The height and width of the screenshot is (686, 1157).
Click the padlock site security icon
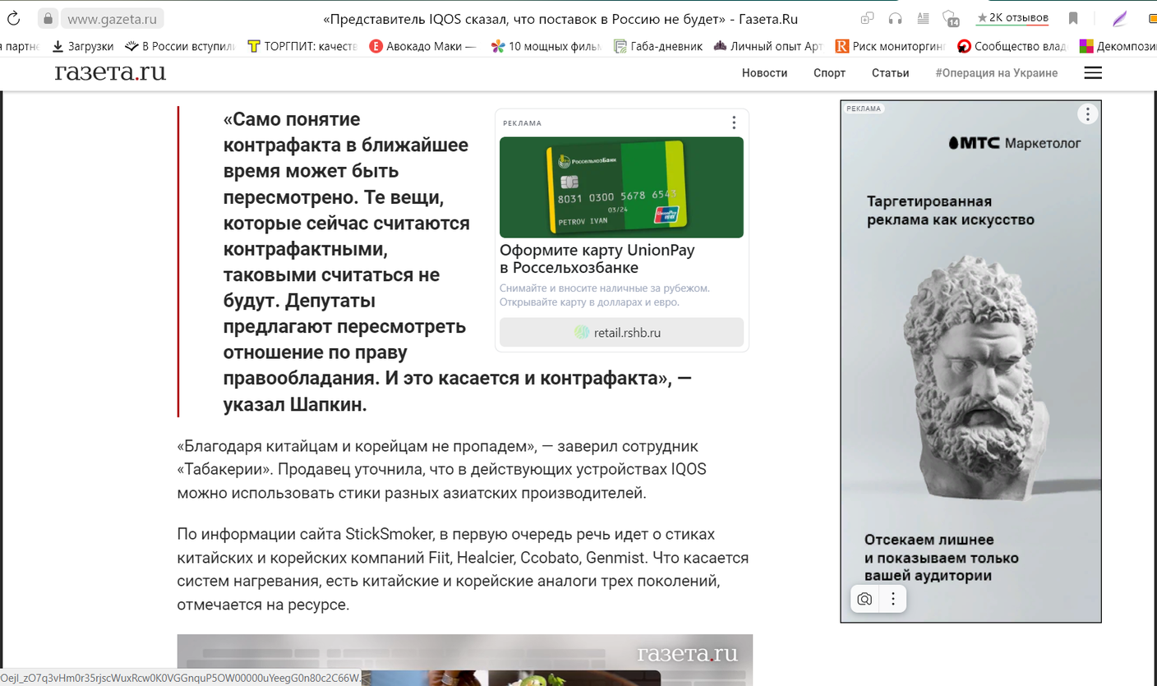coord(48,18)
